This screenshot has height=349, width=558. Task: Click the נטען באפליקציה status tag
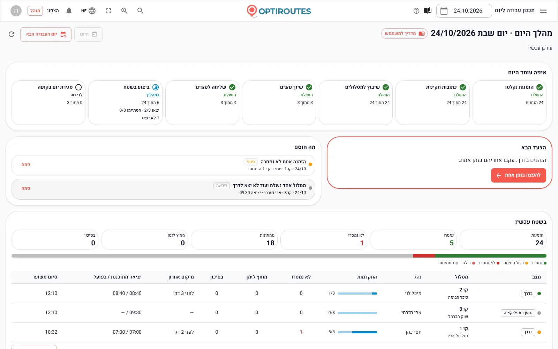[x=518, y=313]
